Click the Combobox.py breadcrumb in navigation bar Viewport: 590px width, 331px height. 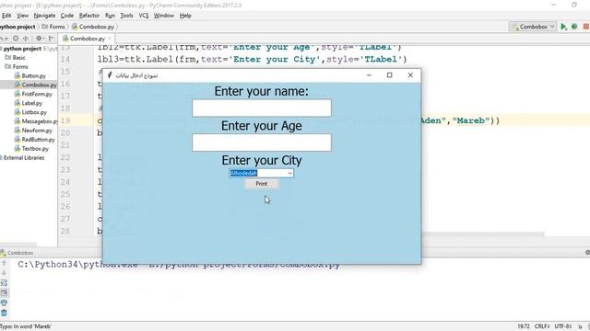93,27
